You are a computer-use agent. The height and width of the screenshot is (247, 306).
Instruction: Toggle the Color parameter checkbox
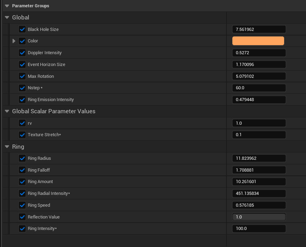pyautogui.click(x=22, y=41)
